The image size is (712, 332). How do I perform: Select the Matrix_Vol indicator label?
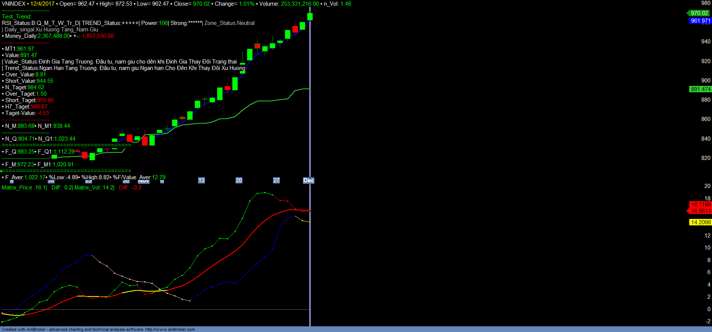(94, 188)
